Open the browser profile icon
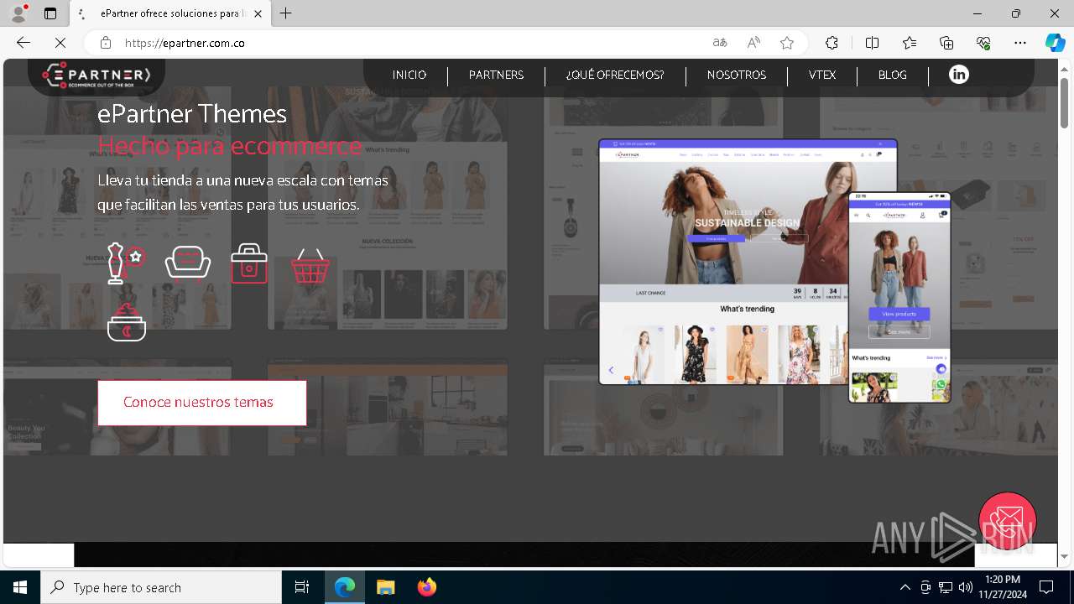The image size is (1074, 604). point(18,13)
